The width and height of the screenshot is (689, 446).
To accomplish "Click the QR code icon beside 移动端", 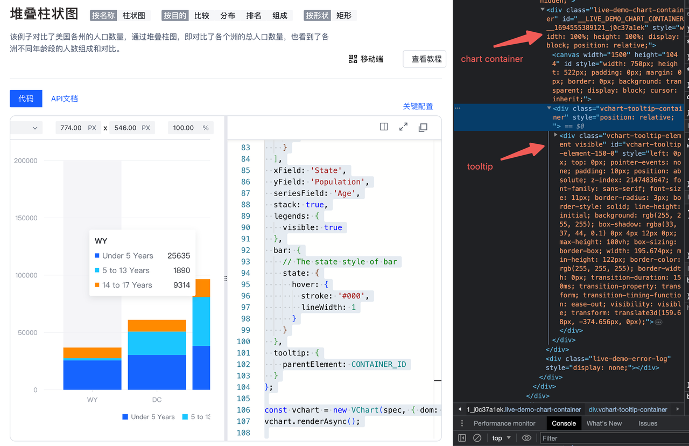I will click(353, 59).
